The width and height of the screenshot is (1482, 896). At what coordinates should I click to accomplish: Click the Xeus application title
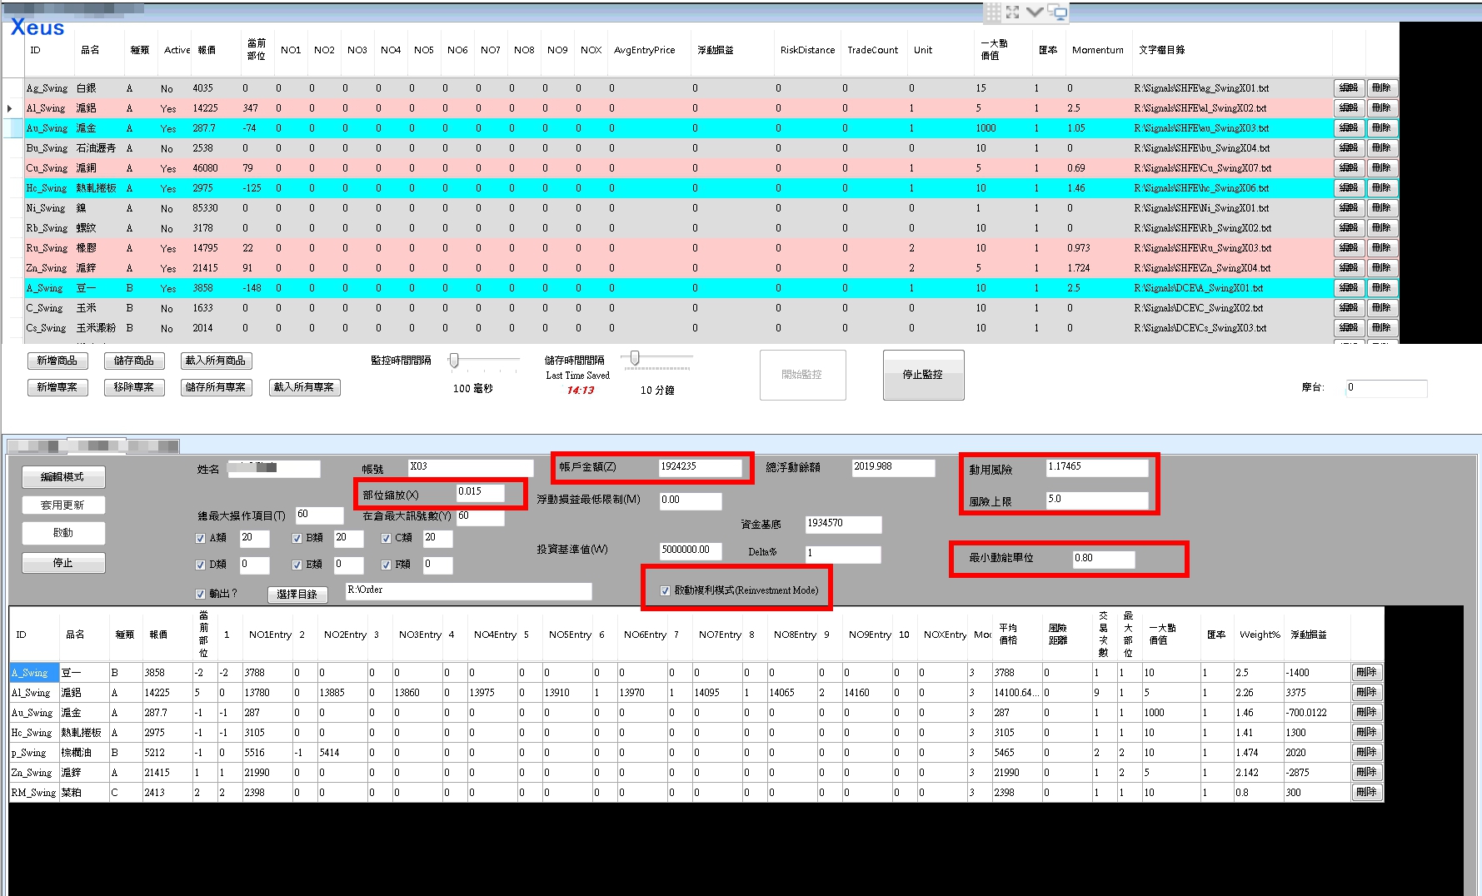point(37,27)
